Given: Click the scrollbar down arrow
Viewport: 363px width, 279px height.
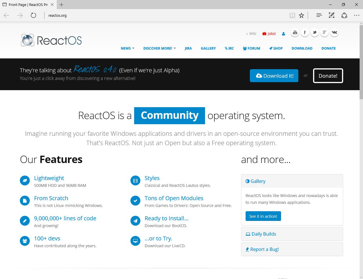Looking at the screenshot, I should click(x=361, y=277).
